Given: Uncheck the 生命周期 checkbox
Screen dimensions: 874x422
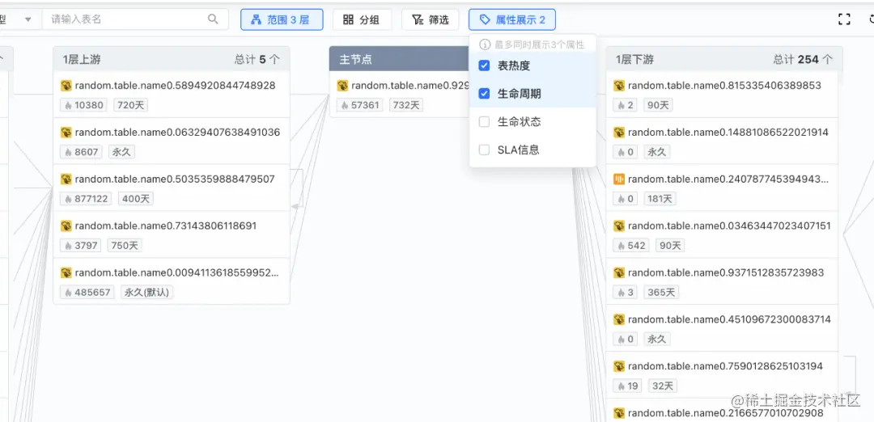Looking at the screenshot, I should click(x=485, y=94).
